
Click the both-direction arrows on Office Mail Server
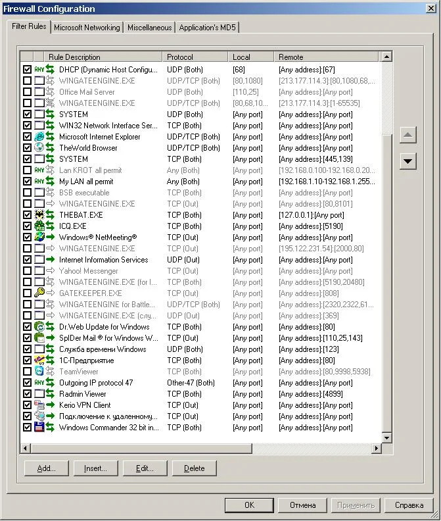(x=50, y=91)
